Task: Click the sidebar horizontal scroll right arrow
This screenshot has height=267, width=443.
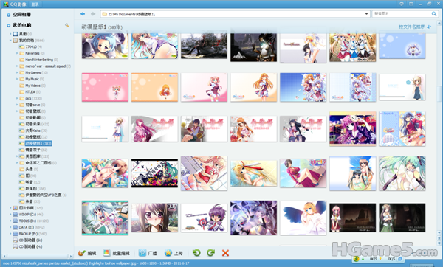Action: pyautogui.click(x=71, y=256)
